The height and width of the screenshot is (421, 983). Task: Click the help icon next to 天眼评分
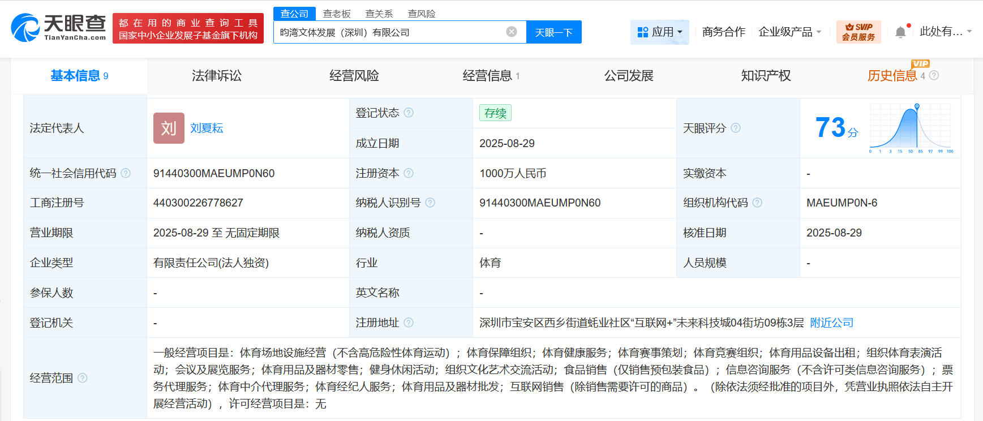click(x=736, y=128)
